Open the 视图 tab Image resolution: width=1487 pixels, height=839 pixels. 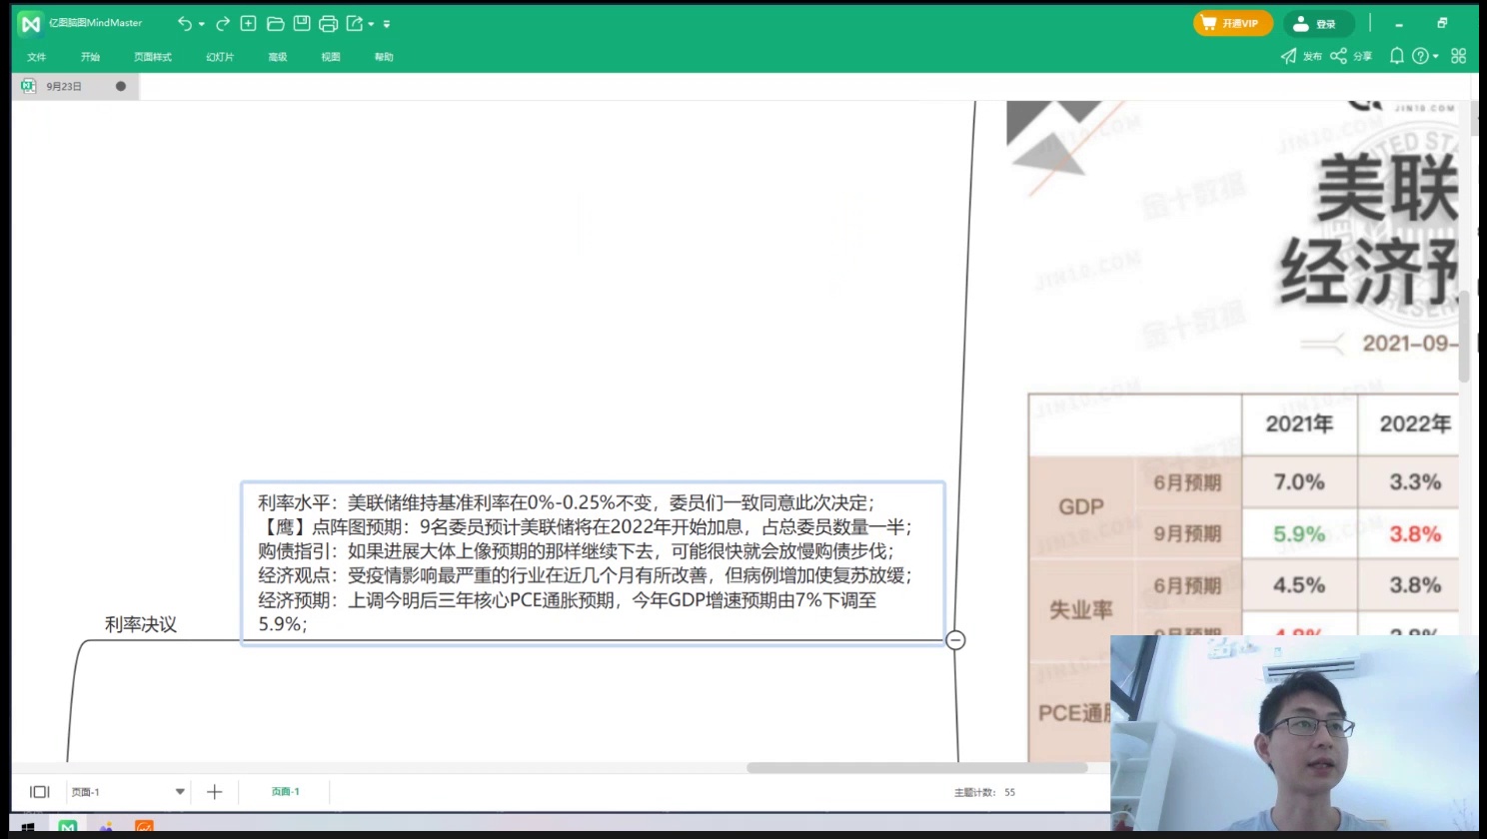coord(331,57)
